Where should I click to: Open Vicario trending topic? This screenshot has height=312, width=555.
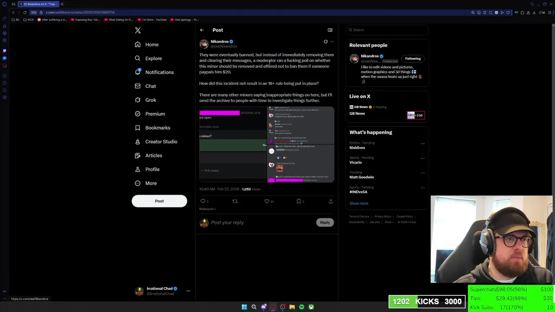click(x=356, y=162)
